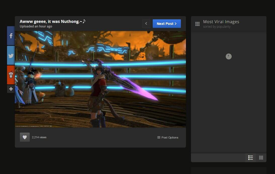Switch sidebar to grid thumbnail view
This screenshot has width=275, height=174.
tap(261, 158)
